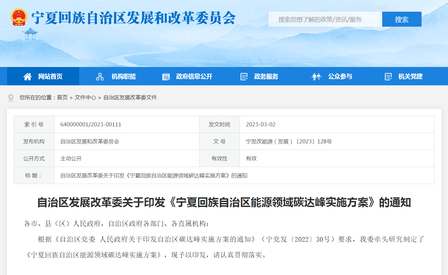The image size is (448, 275).
Task: Click the site title 宁夏回族自治区发展和改革委员会
Action: (134, 18)
